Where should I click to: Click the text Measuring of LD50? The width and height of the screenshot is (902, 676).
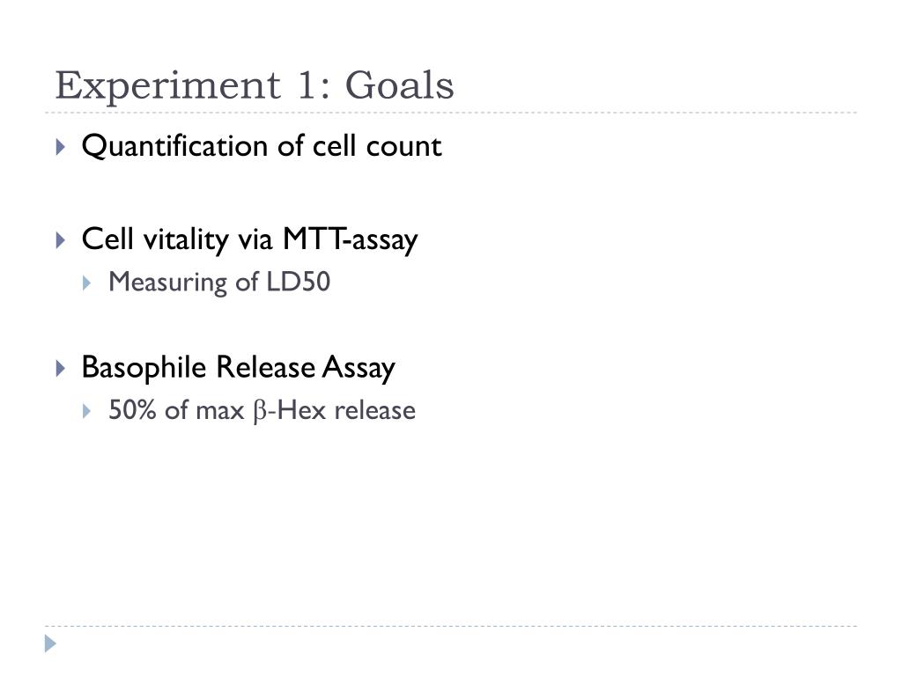[219, 283]
